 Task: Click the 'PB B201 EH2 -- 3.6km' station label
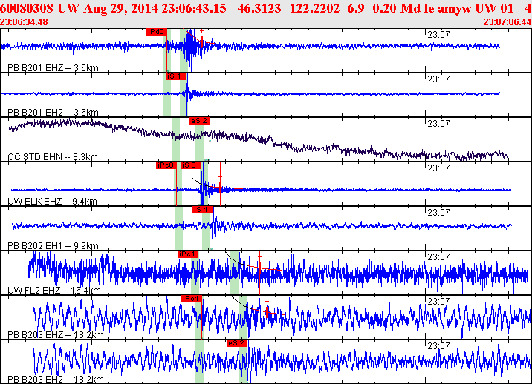(53, 113)
